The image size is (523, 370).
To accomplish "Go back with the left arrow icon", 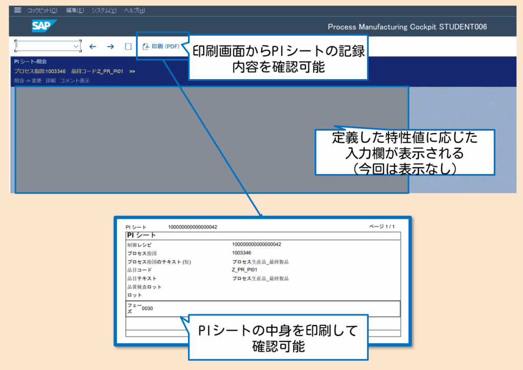I will click(93, 46).
